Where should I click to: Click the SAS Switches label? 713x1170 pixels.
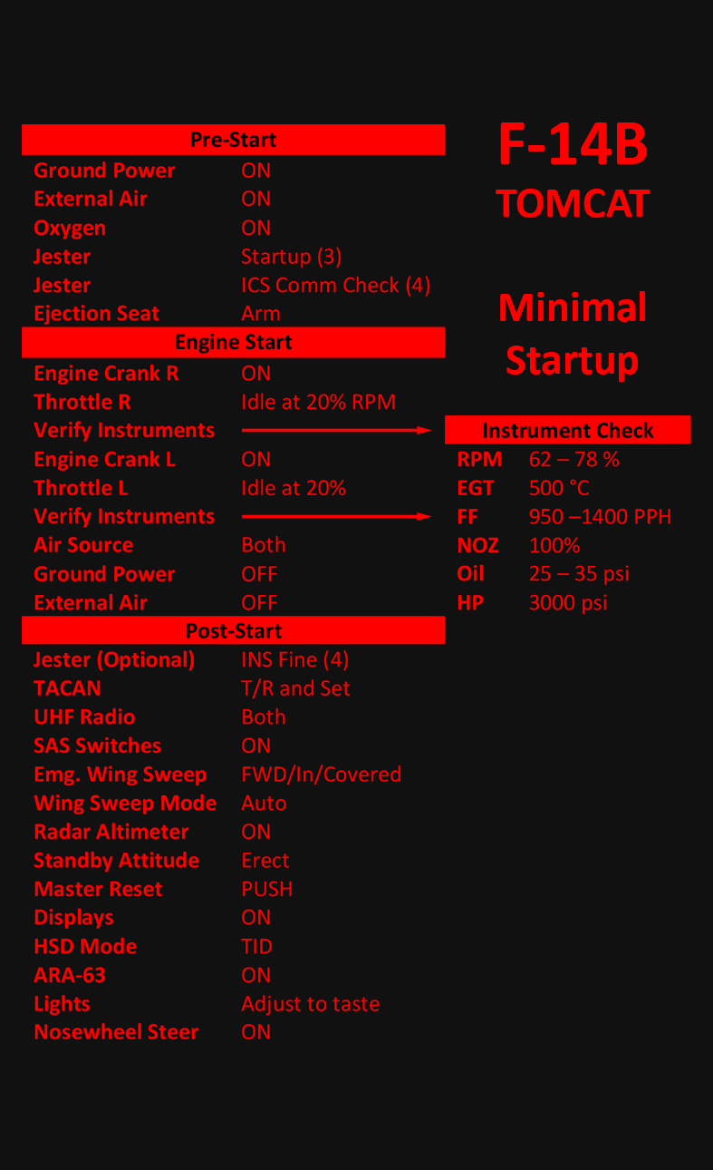97,746
